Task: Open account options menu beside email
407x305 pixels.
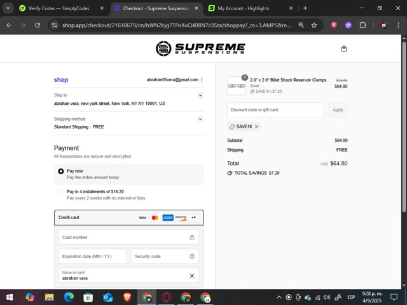Action: [x=202, y=80]
